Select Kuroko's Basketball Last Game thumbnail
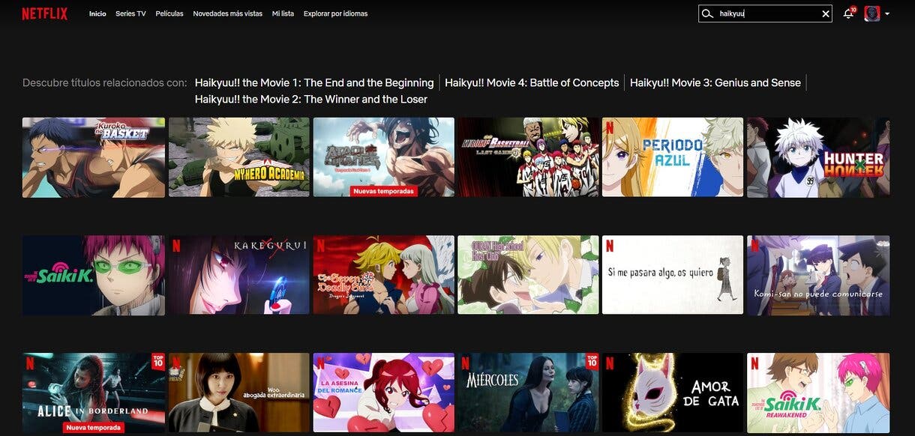915x436 pixels. coord(529,157)
